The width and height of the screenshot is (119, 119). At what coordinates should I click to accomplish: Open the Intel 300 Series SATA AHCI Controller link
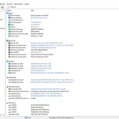48,89
